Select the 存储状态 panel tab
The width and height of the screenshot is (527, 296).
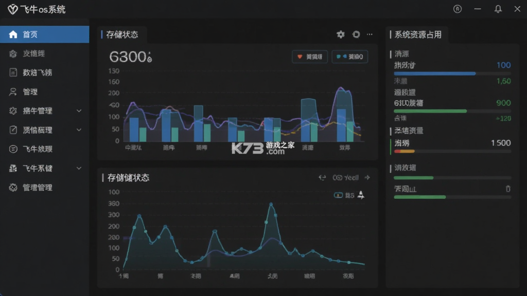pos(122,34)
